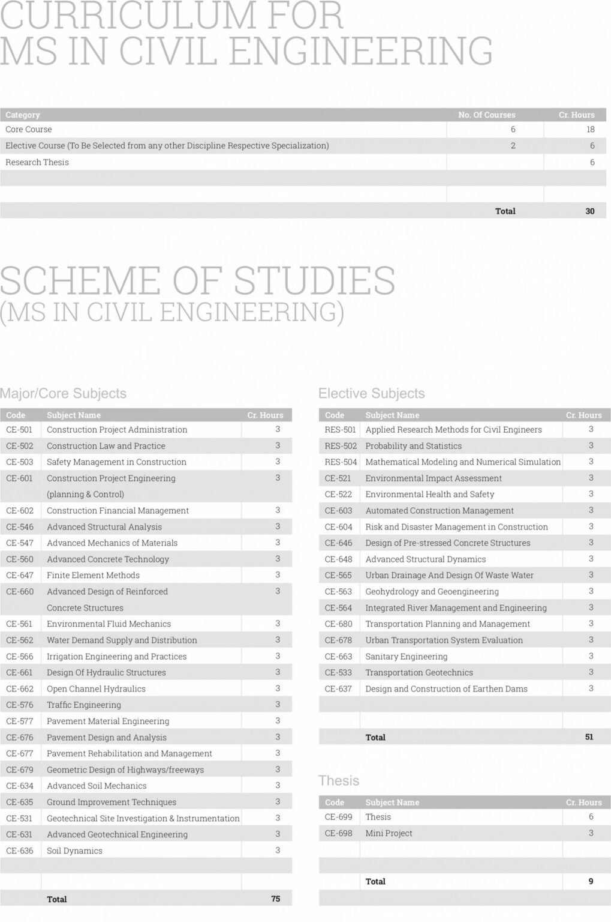Select the CE-603 Automated Construction Management row

point(440,510)
